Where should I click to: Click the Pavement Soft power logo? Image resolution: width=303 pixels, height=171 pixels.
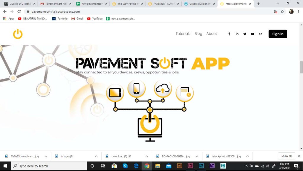(x=18, y=34)
